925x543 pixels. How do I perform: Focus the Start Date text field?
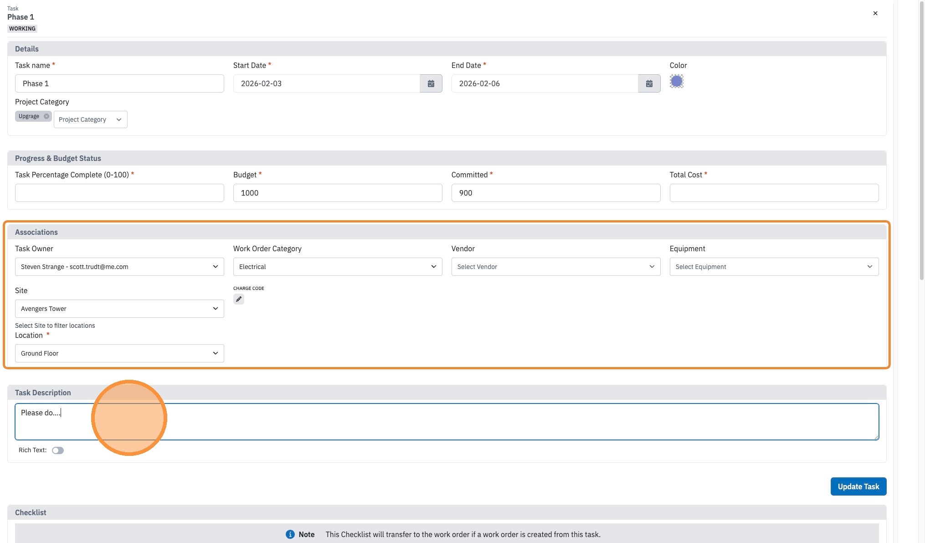[326, 83]
